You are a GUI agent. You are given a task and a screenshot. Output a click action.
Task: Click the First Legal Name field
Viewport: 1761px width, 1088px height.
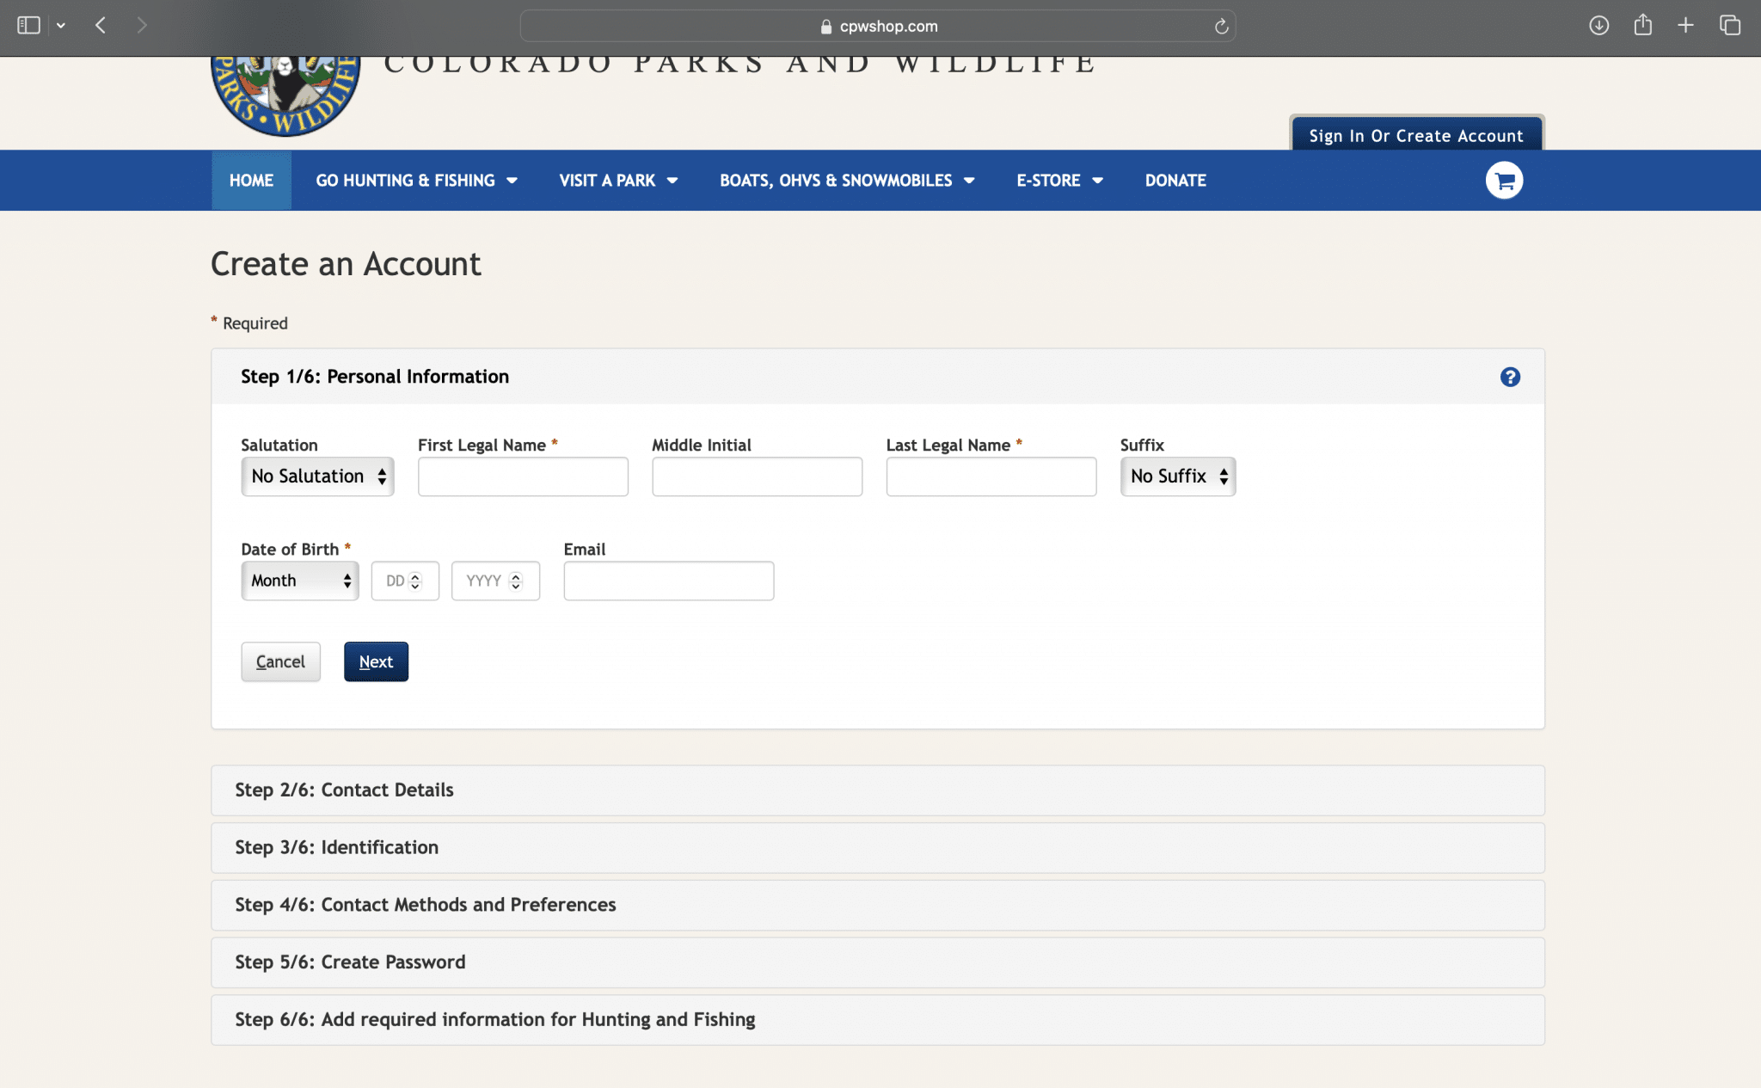[523, 476]
